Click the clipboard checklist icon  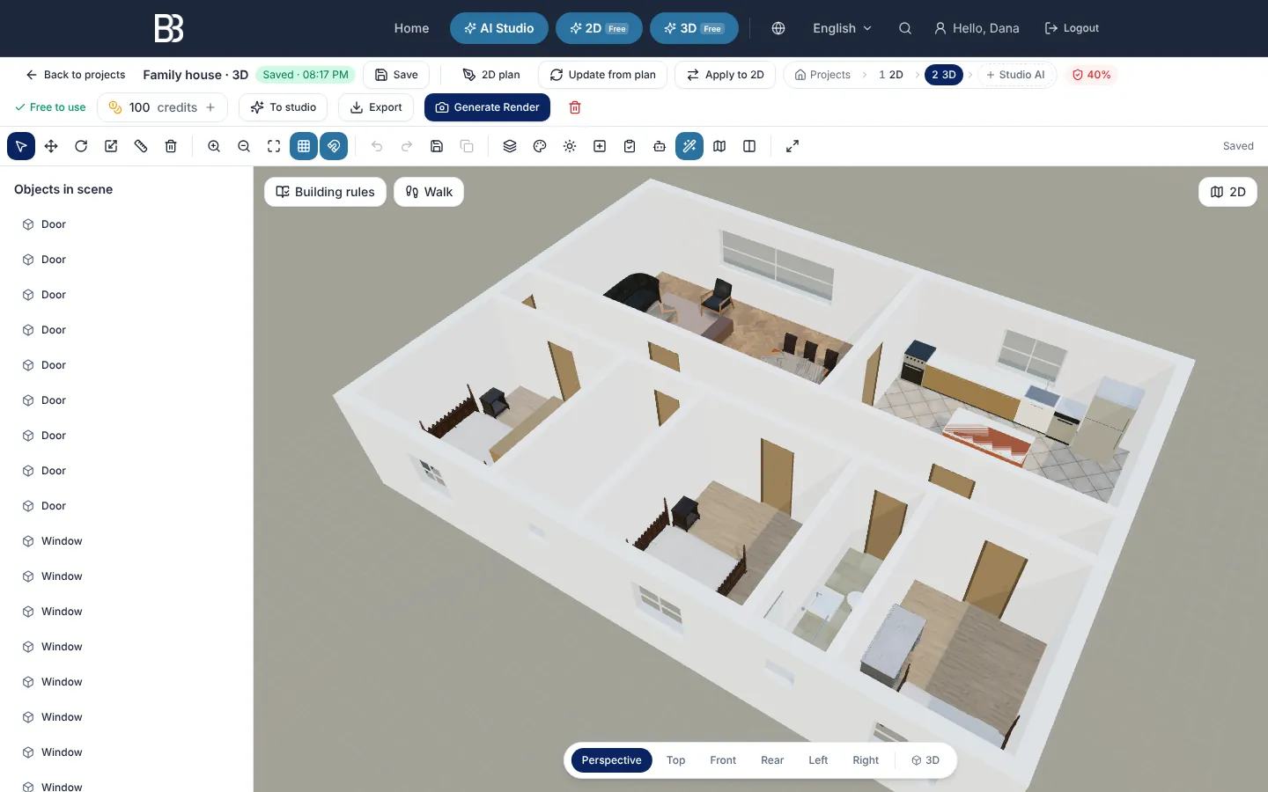point(630,146)
